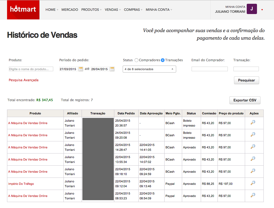Open the purple J account avatar
The height and width of the screenshot is (208, 274).
pos(252,9)
